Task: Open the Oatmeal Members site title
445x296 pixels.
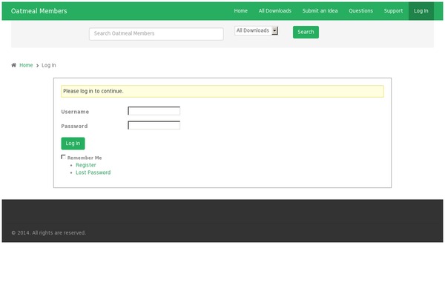Action: click(x=39, y=11)
